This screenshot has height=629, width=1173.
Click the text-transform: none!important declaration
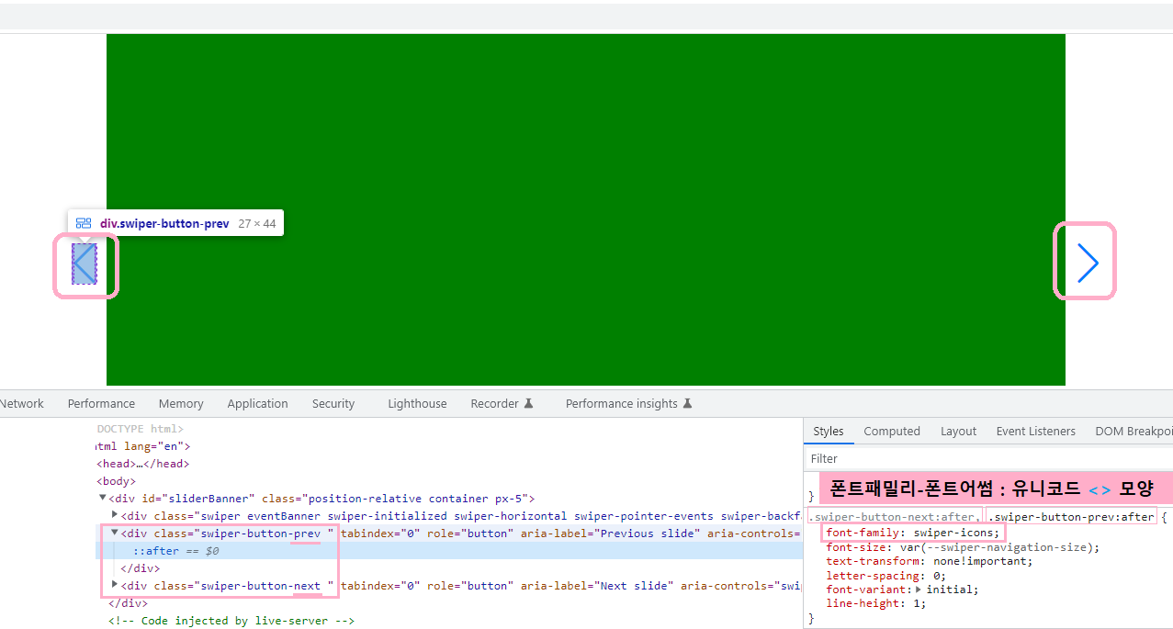930,561
